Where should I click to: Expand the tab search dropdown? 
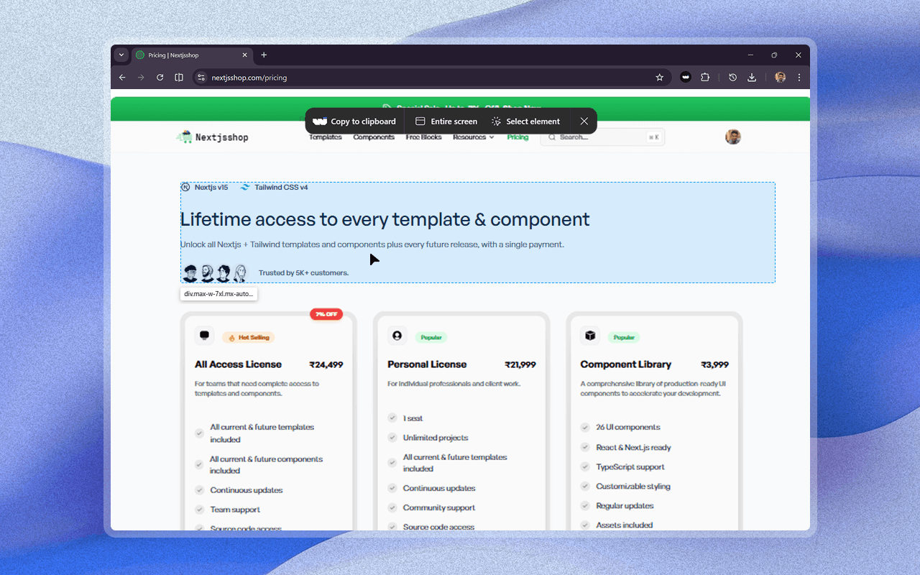[x=121, y=55]
